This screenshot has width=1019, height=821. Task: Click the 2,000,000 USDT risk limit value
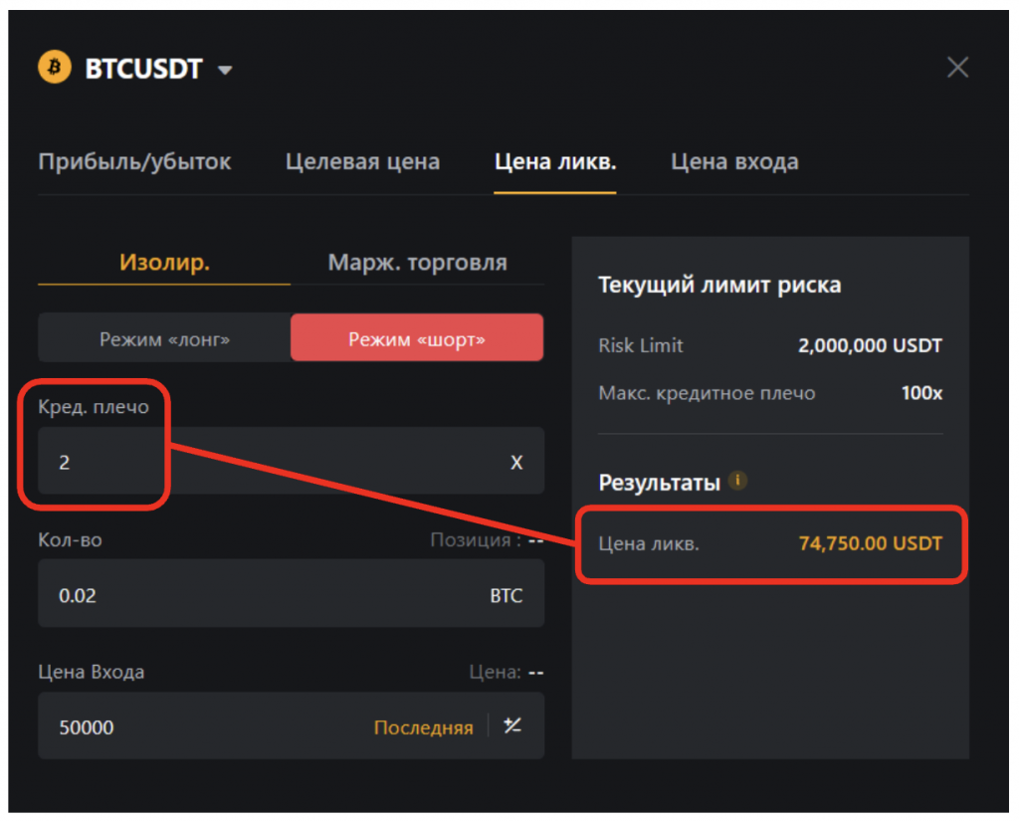click(x=870, y=345)
